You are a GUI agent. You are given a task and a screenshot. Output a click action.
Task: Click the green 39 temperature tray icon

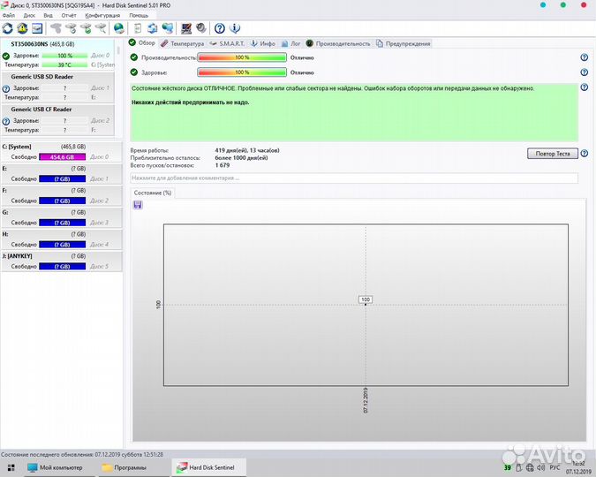pyautogui.click(x=508, y=467)
